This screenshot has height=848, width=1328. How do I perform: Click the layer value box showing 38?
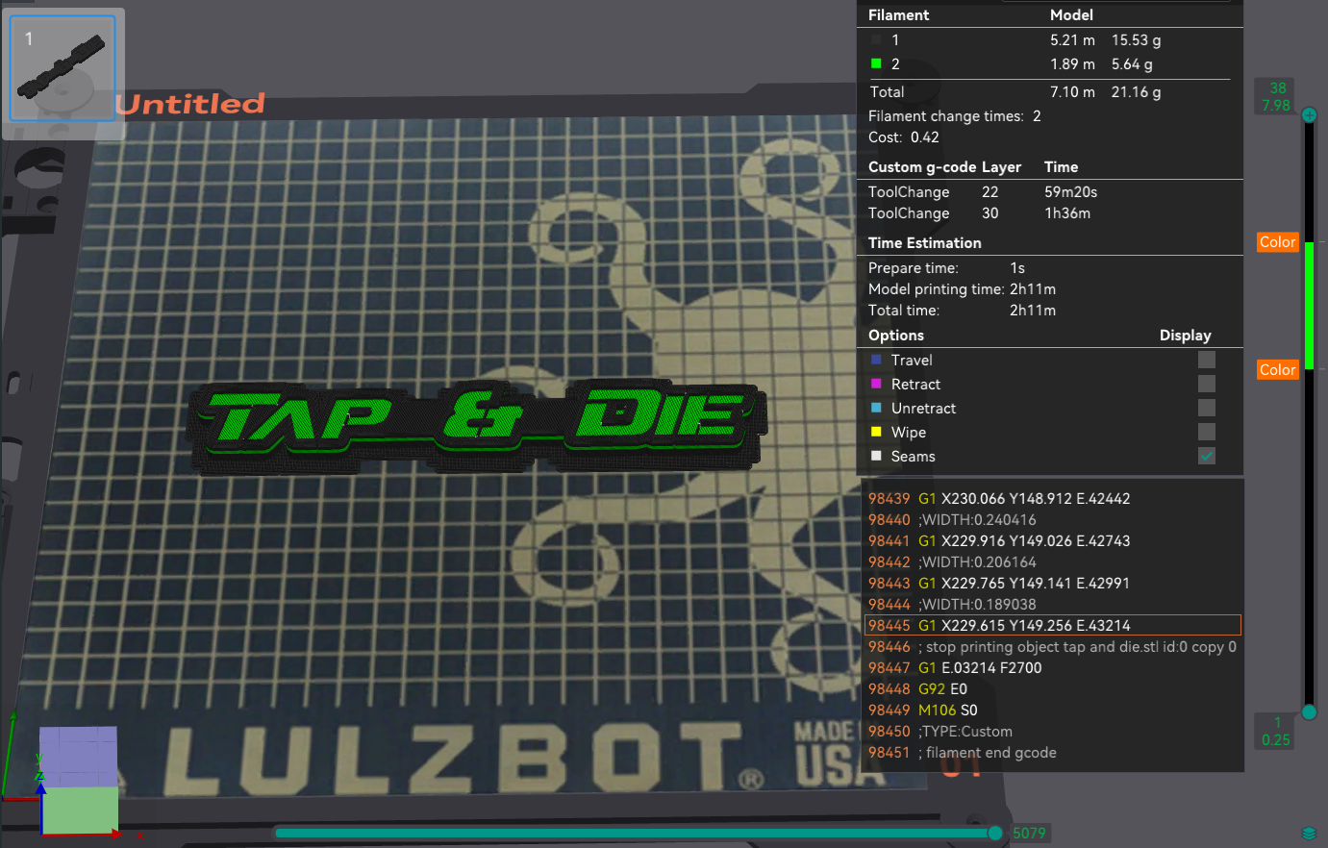tap(1274, 96)
